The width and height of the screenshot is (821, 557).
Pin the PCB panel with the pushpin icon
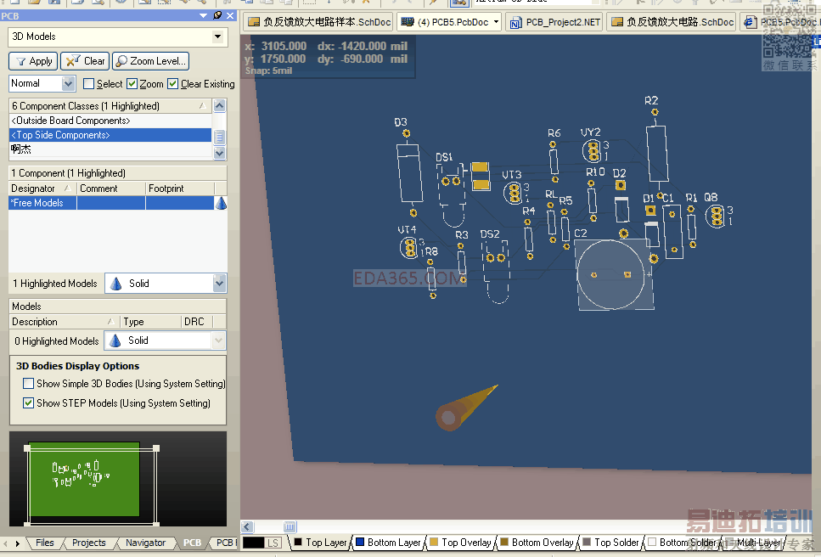point(216,15)
